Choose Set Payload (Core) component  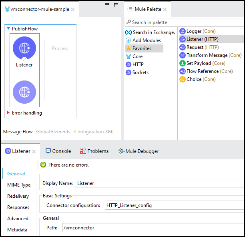click(205, 63)
